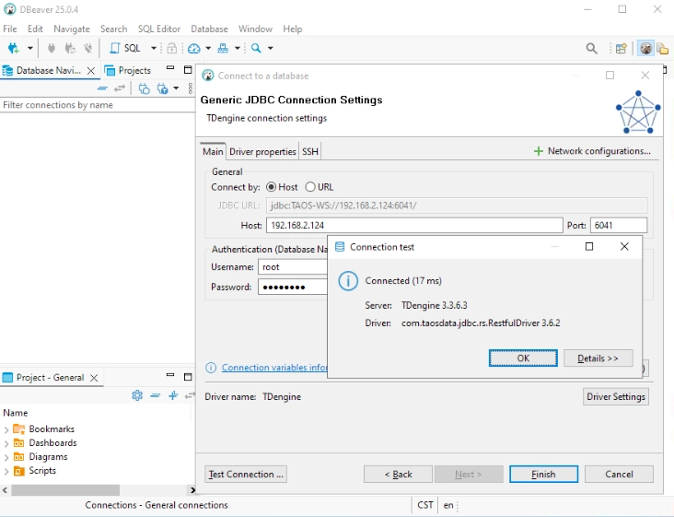The height and width of the screenshot is (517, 674).
Task: Click the Project panel settings gear icon
Action: (x=137, y=395)
